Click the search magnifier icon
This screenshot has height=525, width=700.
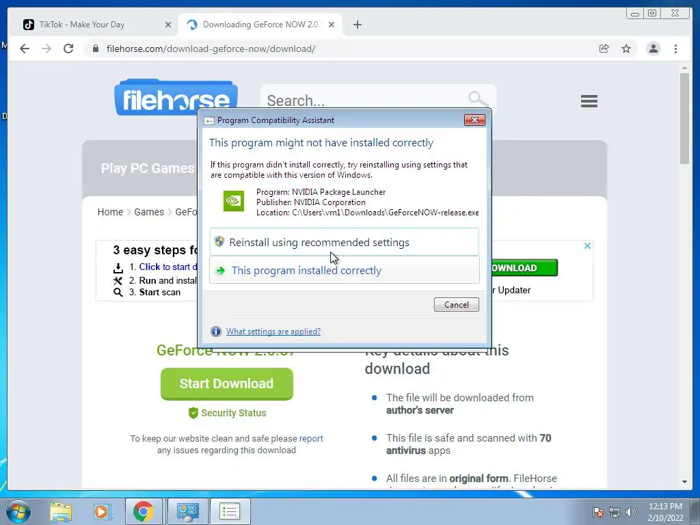477,98
